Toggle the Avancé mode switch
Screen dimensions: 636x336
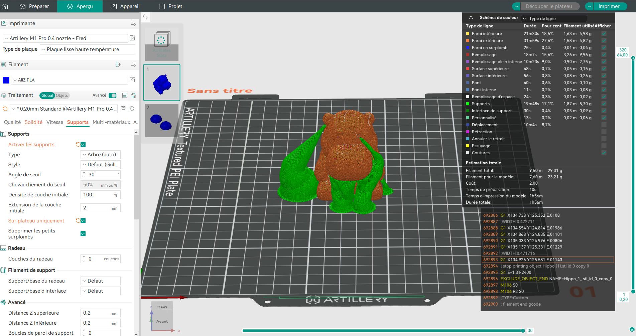(x=113, y=96)
